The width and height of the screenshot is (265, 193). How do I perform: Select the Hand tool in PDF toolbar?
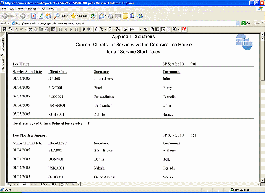(96, 29)
